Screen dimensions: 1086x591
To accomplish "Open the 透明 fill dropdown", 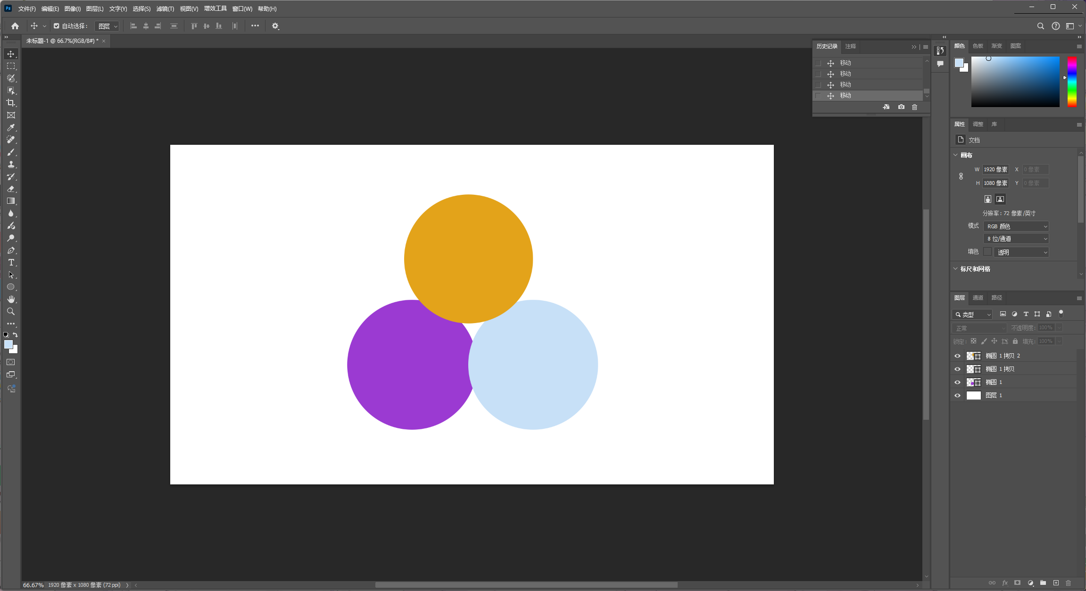I will 1021,252.
